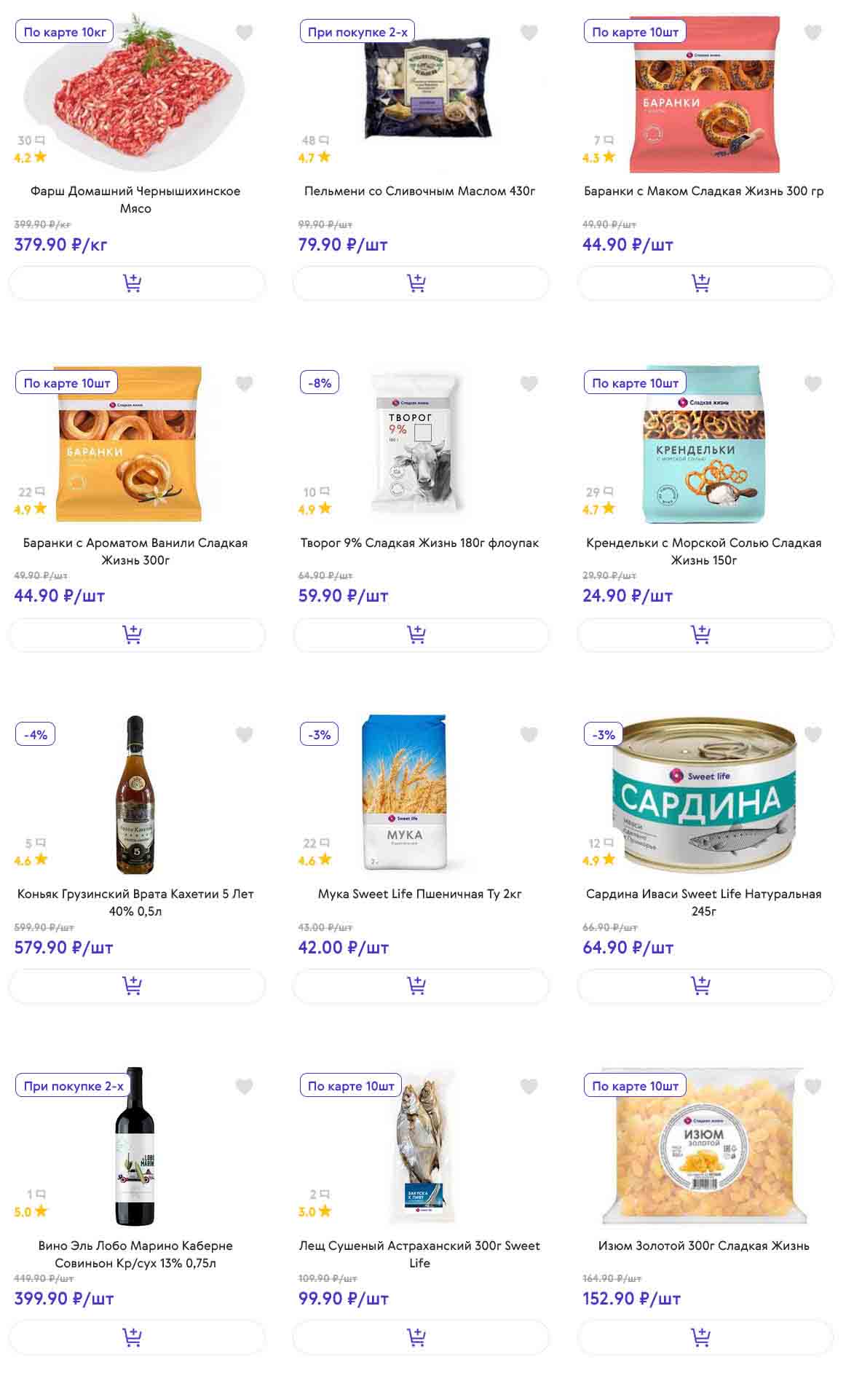Click the -8% discount badge on Творог
The height and width of the screenshot is (1373, 862).
click(320, 383)
